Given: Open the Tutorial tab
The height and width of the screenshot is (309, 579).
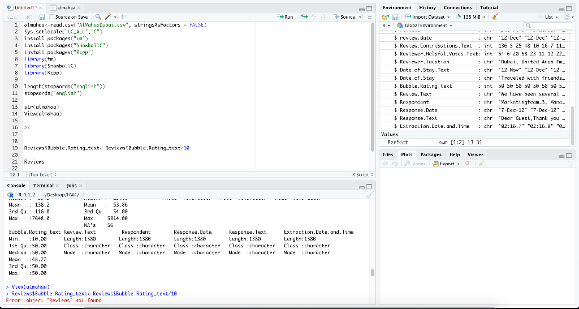Looking at the screenshot, I should tap(489, 8).
